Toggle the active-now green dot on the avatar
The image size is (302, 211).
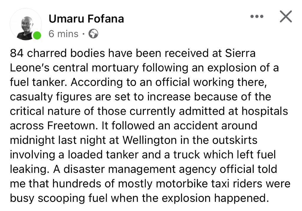(x=36, y=35)
